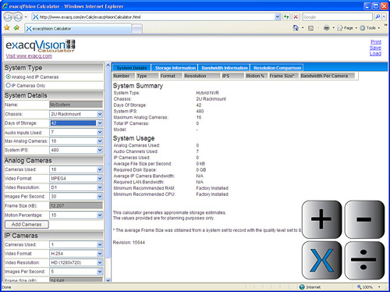The height and width of the screenshot is (292, 390).
Task: Switch to the Resolution Comparison tab
Action: click(277, 68)
